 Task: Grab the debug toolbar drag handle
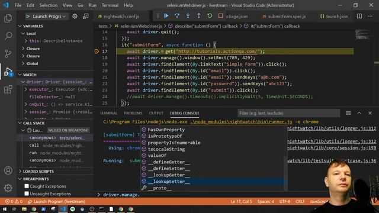click(158, 16)
